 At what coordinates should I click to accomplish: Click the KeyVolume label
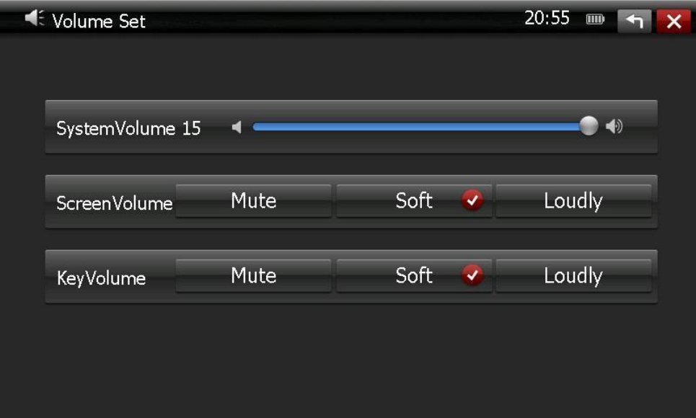(101, 278)
